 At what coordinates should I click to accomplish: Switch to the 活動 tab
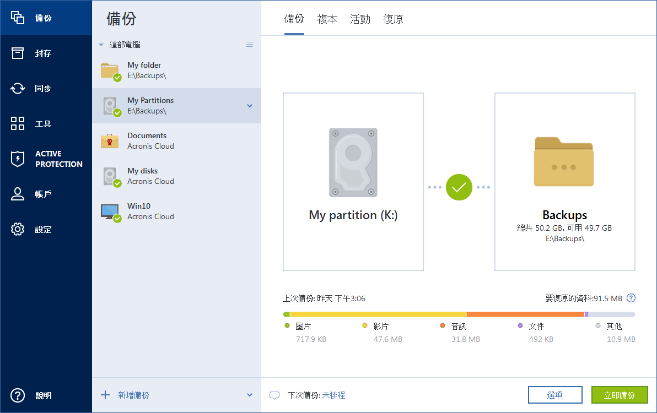coord(360,19)
